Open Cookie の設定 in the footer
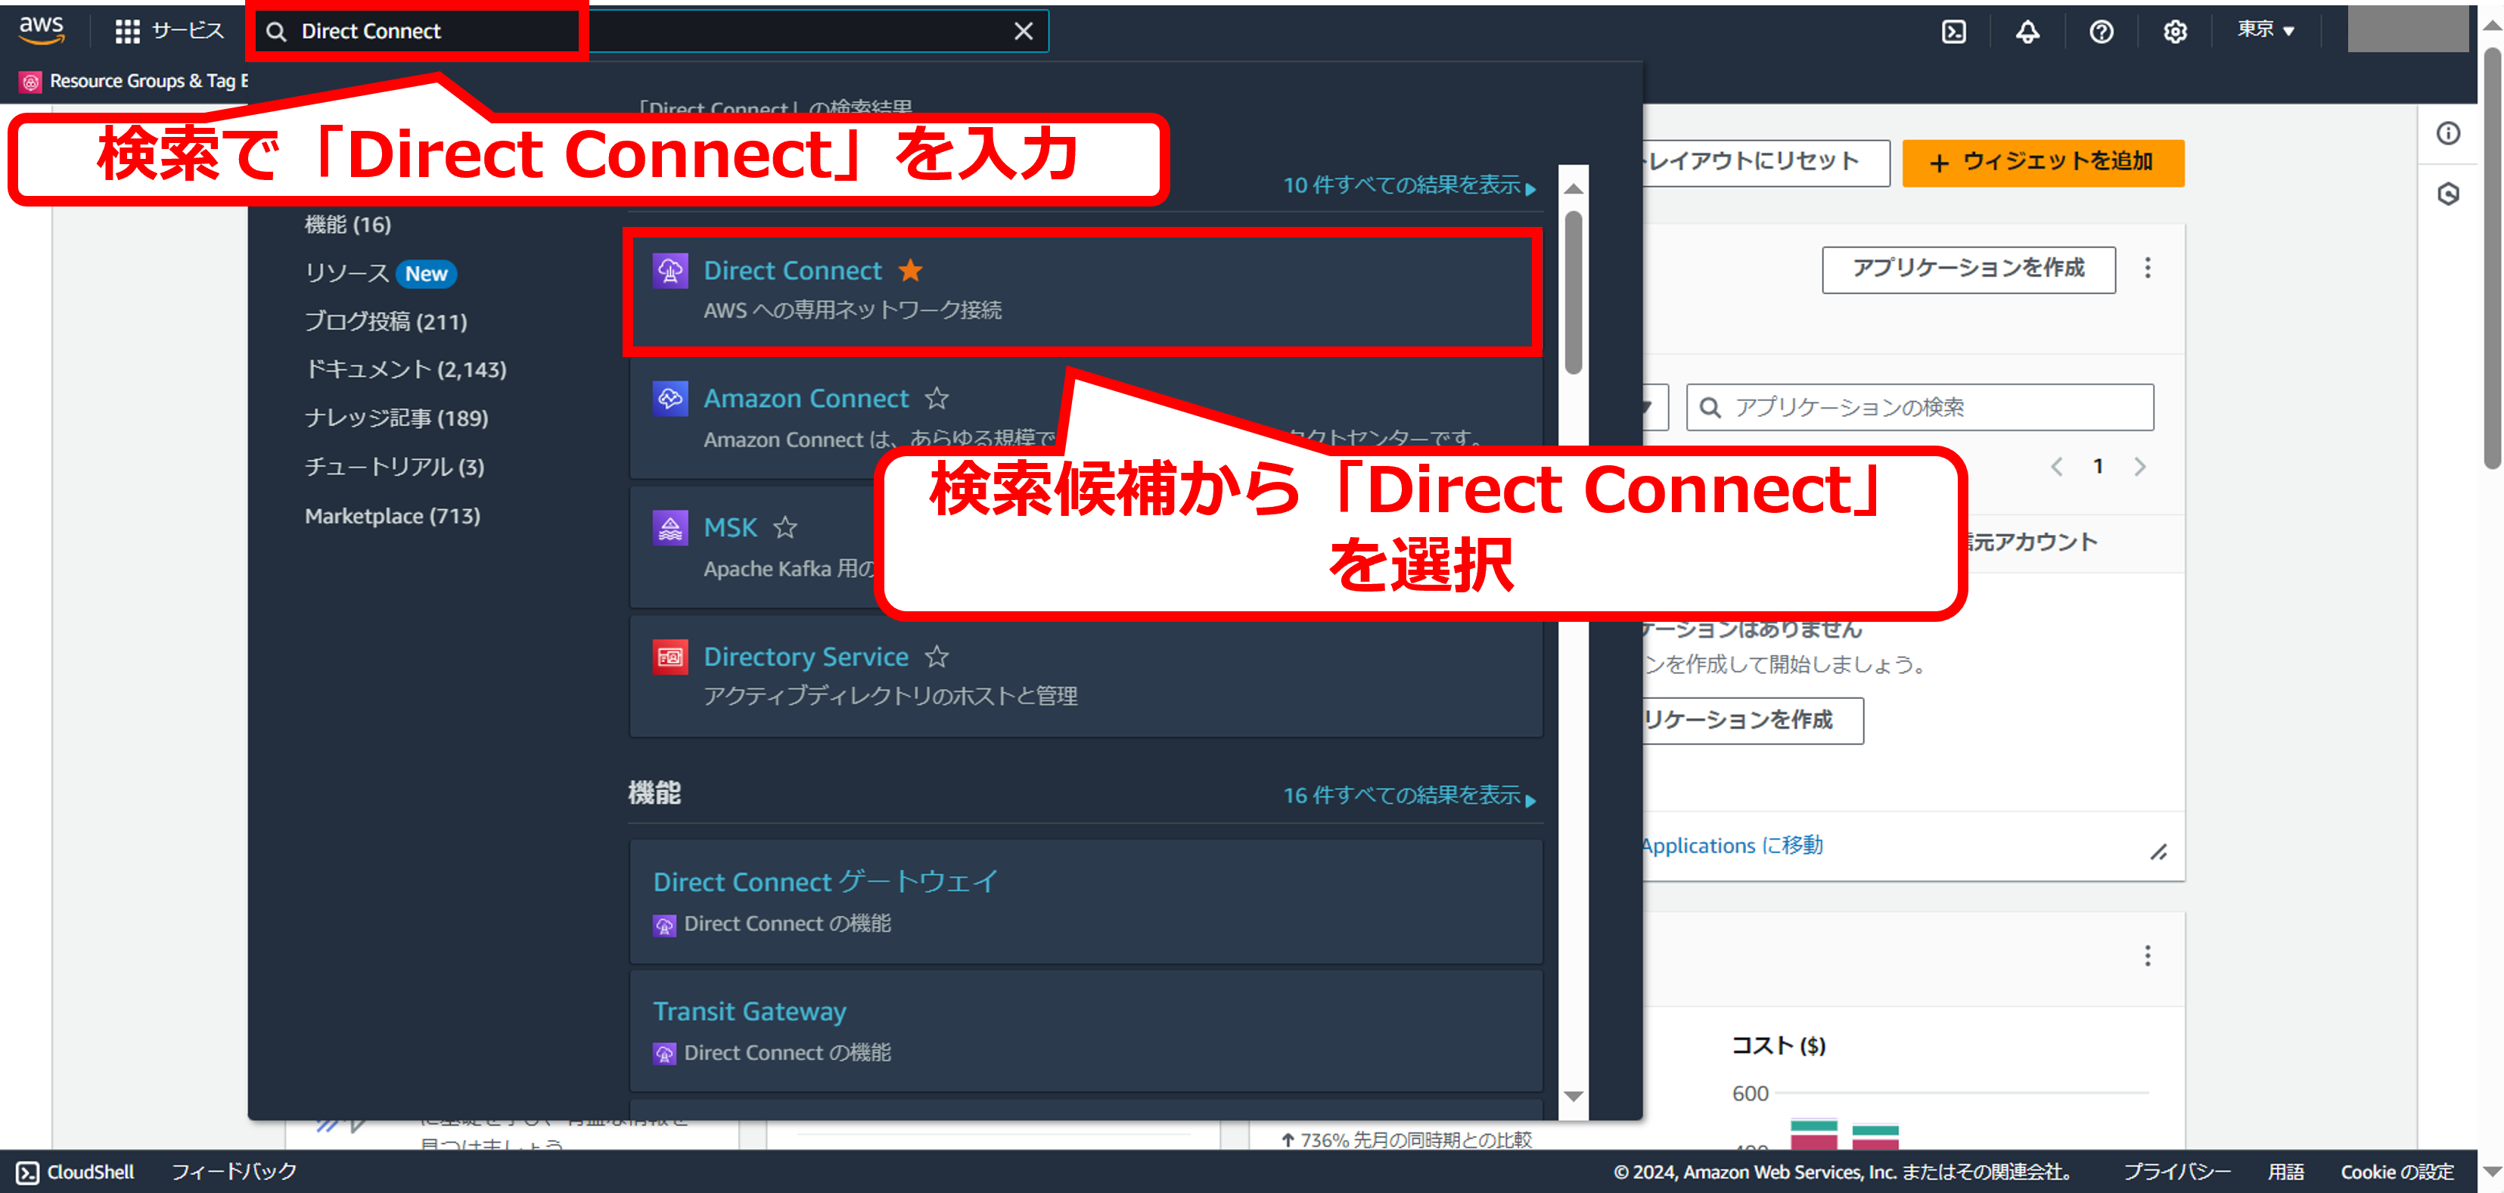 [2397, 1172]
